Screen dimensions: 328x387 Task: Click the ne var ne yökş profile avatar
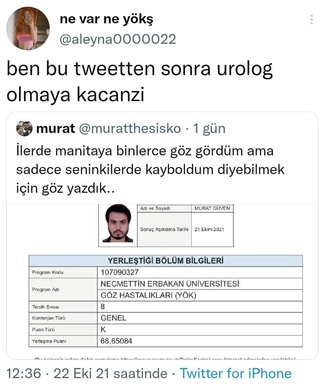click(x=28, y=28)
